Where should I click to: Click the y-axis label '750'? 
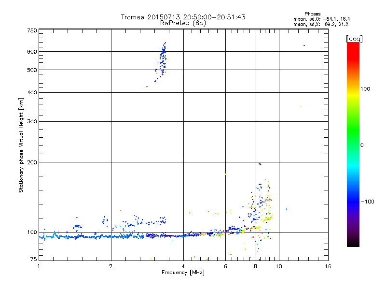pyautogui.click(x=32, y=30)
